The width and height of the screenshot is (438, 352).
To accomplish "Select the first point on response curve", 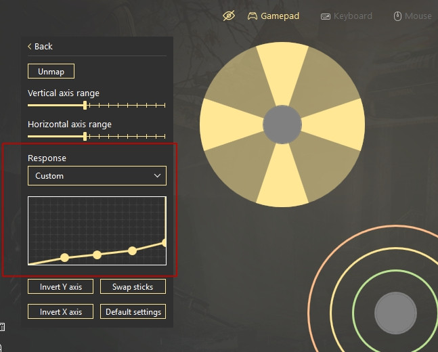I will [64, 257].
